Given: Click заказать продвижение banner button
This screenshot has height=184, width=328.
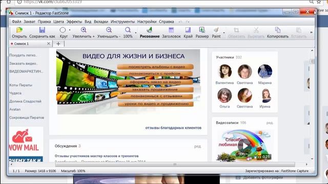Looking at the screenshot, I should [155, 89].
